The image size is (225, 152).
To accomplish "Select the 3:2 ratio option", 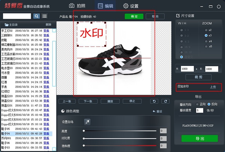I will tap(181, 36).
